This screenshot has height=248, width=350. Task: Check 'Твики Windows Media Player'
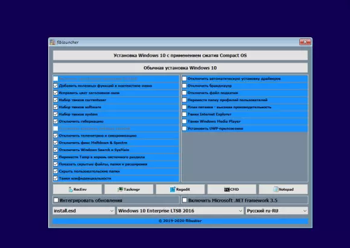(x=184, y=122)
